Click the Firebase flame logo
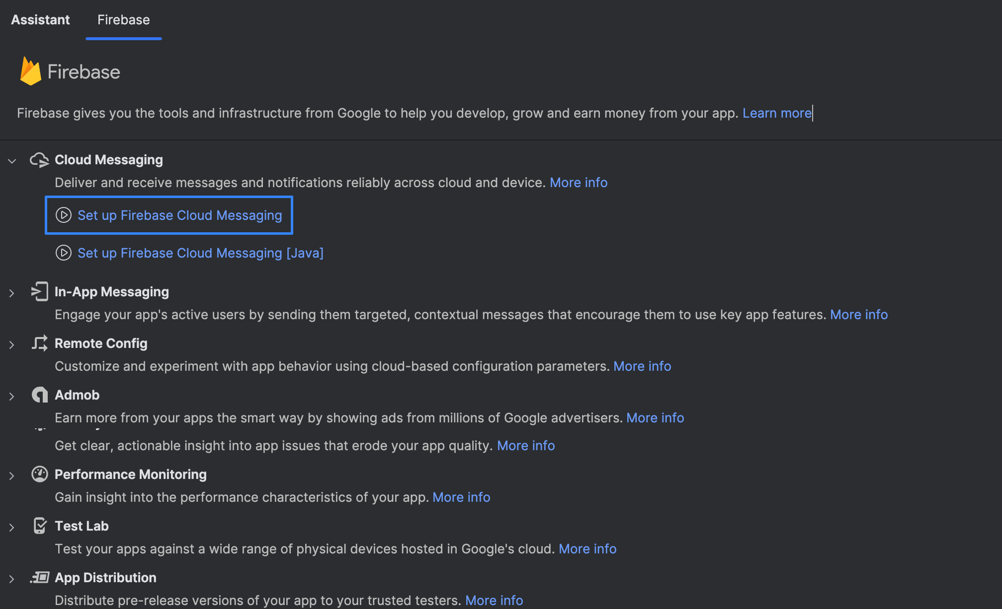This screenshot has height=609, width=1002. pos(30,71)
